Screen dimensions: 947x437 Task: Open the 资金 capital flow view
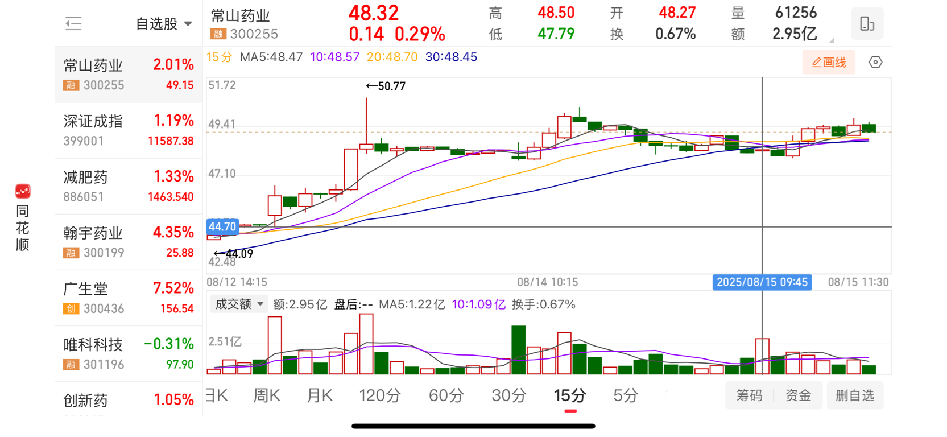[798, 395]
